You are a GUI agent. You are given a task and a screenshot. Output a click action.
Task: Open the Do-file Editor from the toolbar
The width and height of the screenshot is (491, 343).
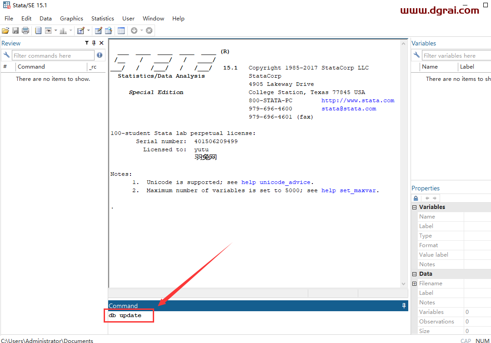(81, 30)
